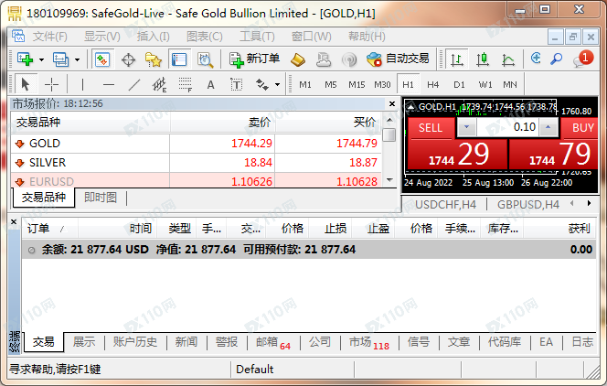Select the equidistant channel tool
The image size is (607, 386).
pos(159,84)
